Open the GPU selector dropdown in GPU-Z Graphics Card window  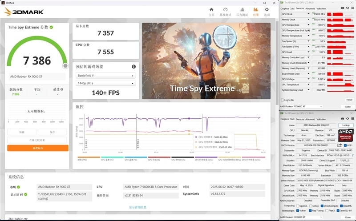[301, 217]
